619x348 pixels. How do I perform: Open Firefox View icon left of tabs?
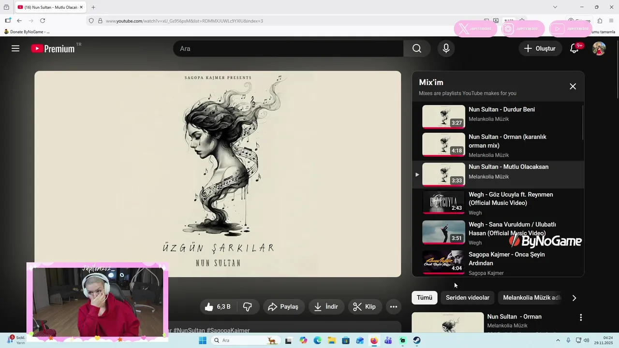6,7
